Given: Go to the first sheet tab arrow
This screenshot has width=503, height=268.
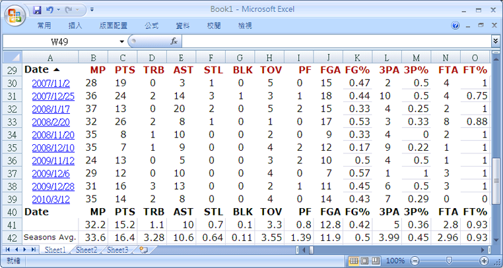Looking at the screenshot, I should point(8,250).
